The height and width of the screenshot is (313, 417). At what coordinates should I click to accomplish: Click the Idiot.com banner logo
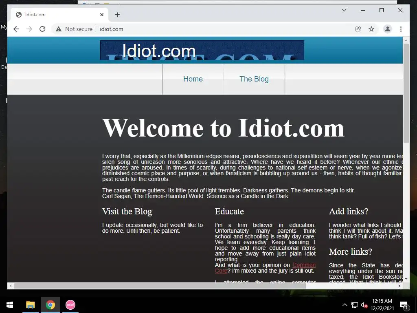(202, 50)
